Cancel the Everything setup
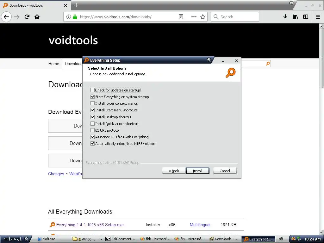Image resolution: width=324 pixels, height=243 pixels. click(225, 171)
